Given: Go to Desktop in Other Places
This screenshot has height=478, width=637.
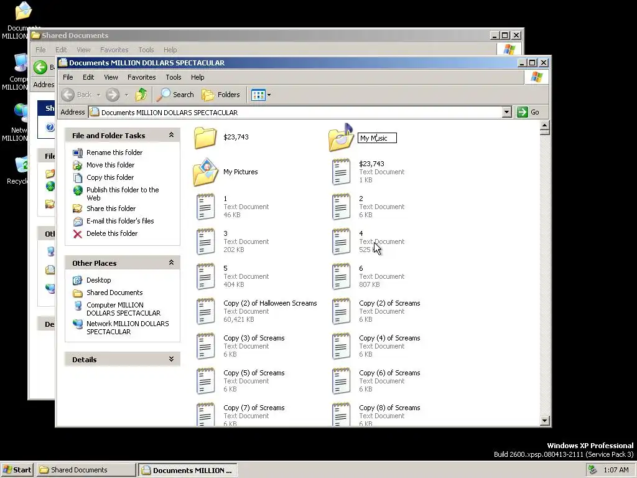Looking at the screenshot, I should tap(99, 280).
